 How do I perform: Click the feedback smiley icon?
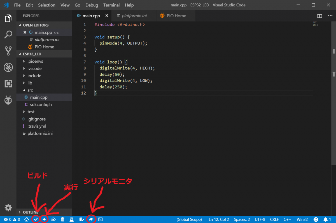[x=316, y=219]
